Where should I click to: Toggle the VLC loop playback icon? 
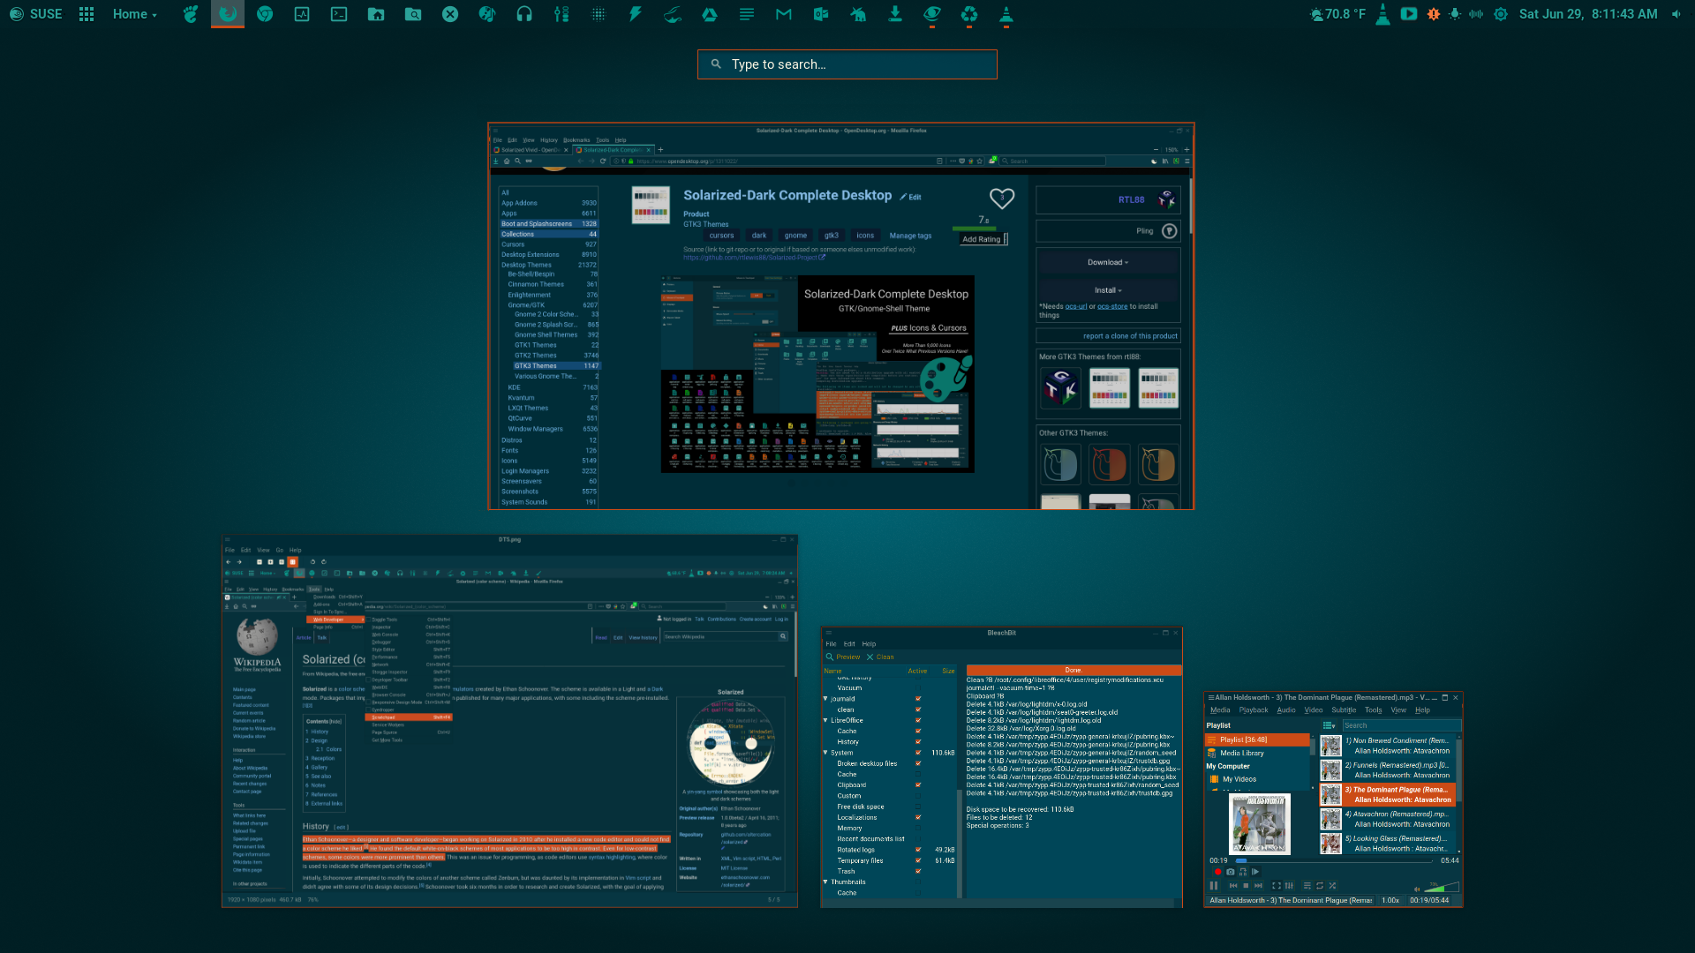point(1320,885)
